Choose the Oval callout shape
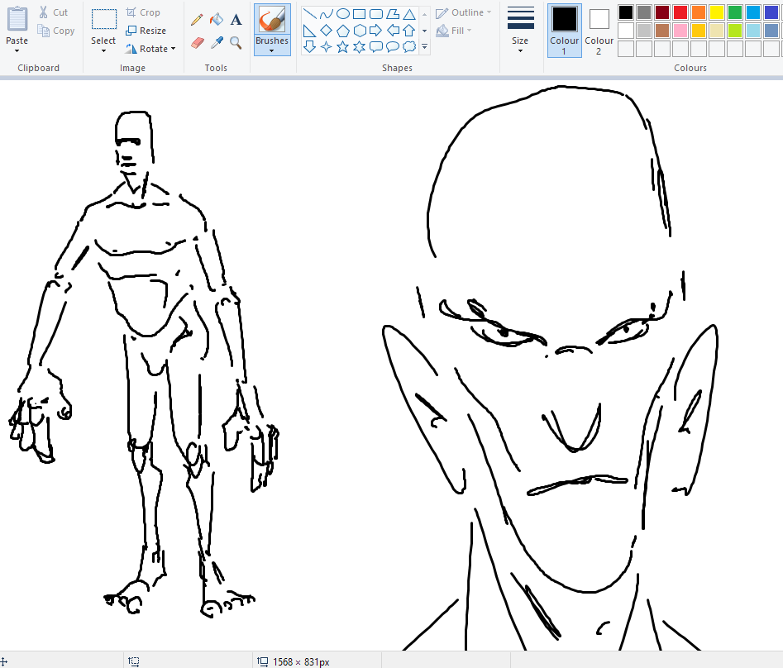Viewport: 783px width, 668px height. click(393, 47)
